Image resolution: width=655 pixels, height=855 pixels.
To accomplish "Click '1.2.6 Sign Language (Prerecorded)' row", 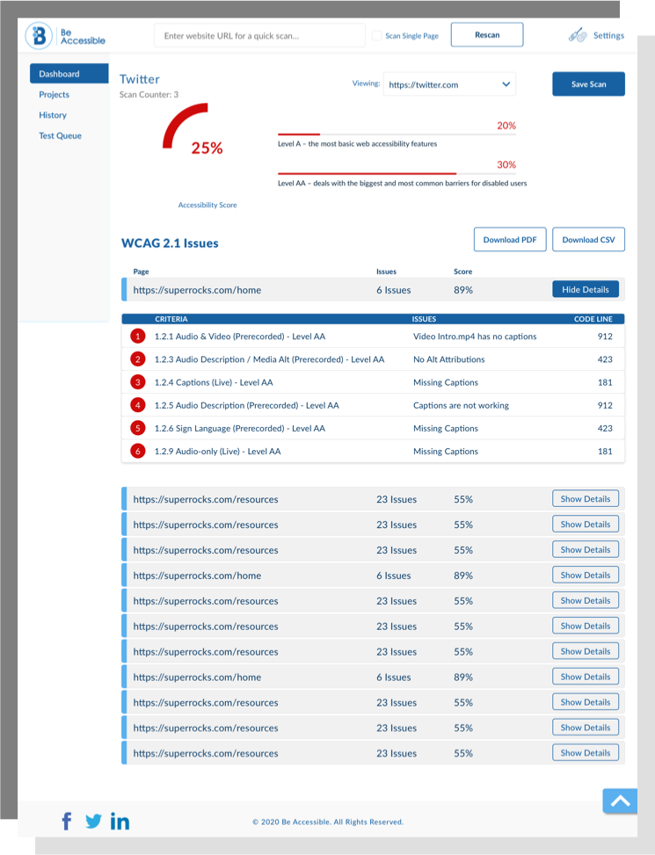I will tap(373, 428).
